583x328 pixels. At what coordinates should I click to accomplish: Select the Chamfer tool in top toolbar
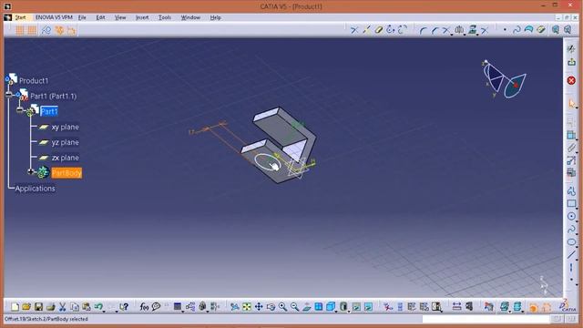click(435, 30)
